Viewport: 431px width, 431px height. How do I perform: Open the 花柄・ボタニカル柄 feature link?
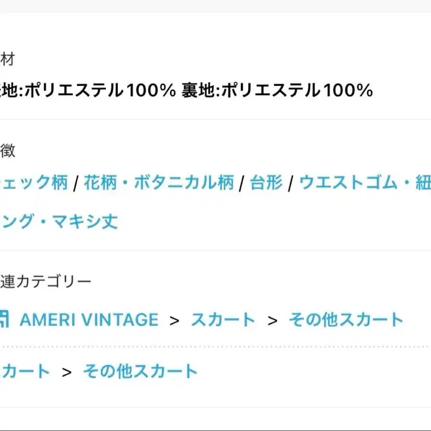[160, 183]
